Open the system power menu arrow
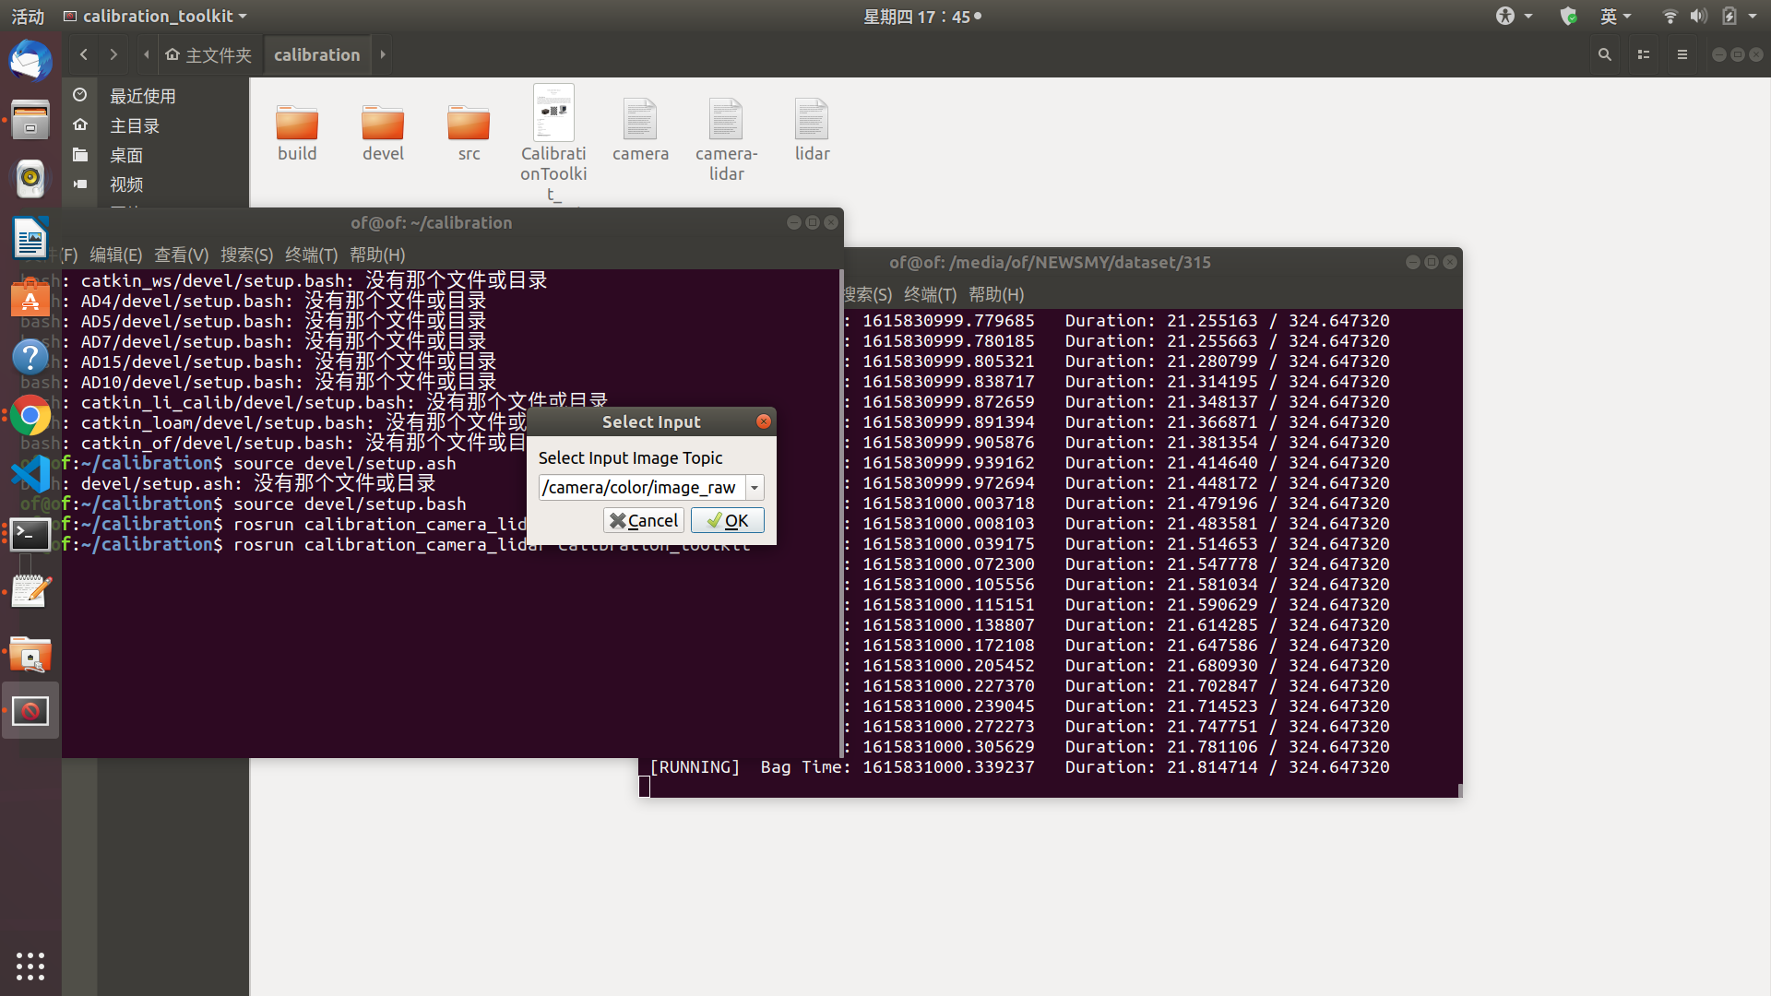Image resolution: width=1771 pixels, height=996 pixels. tap(1753, 16)
